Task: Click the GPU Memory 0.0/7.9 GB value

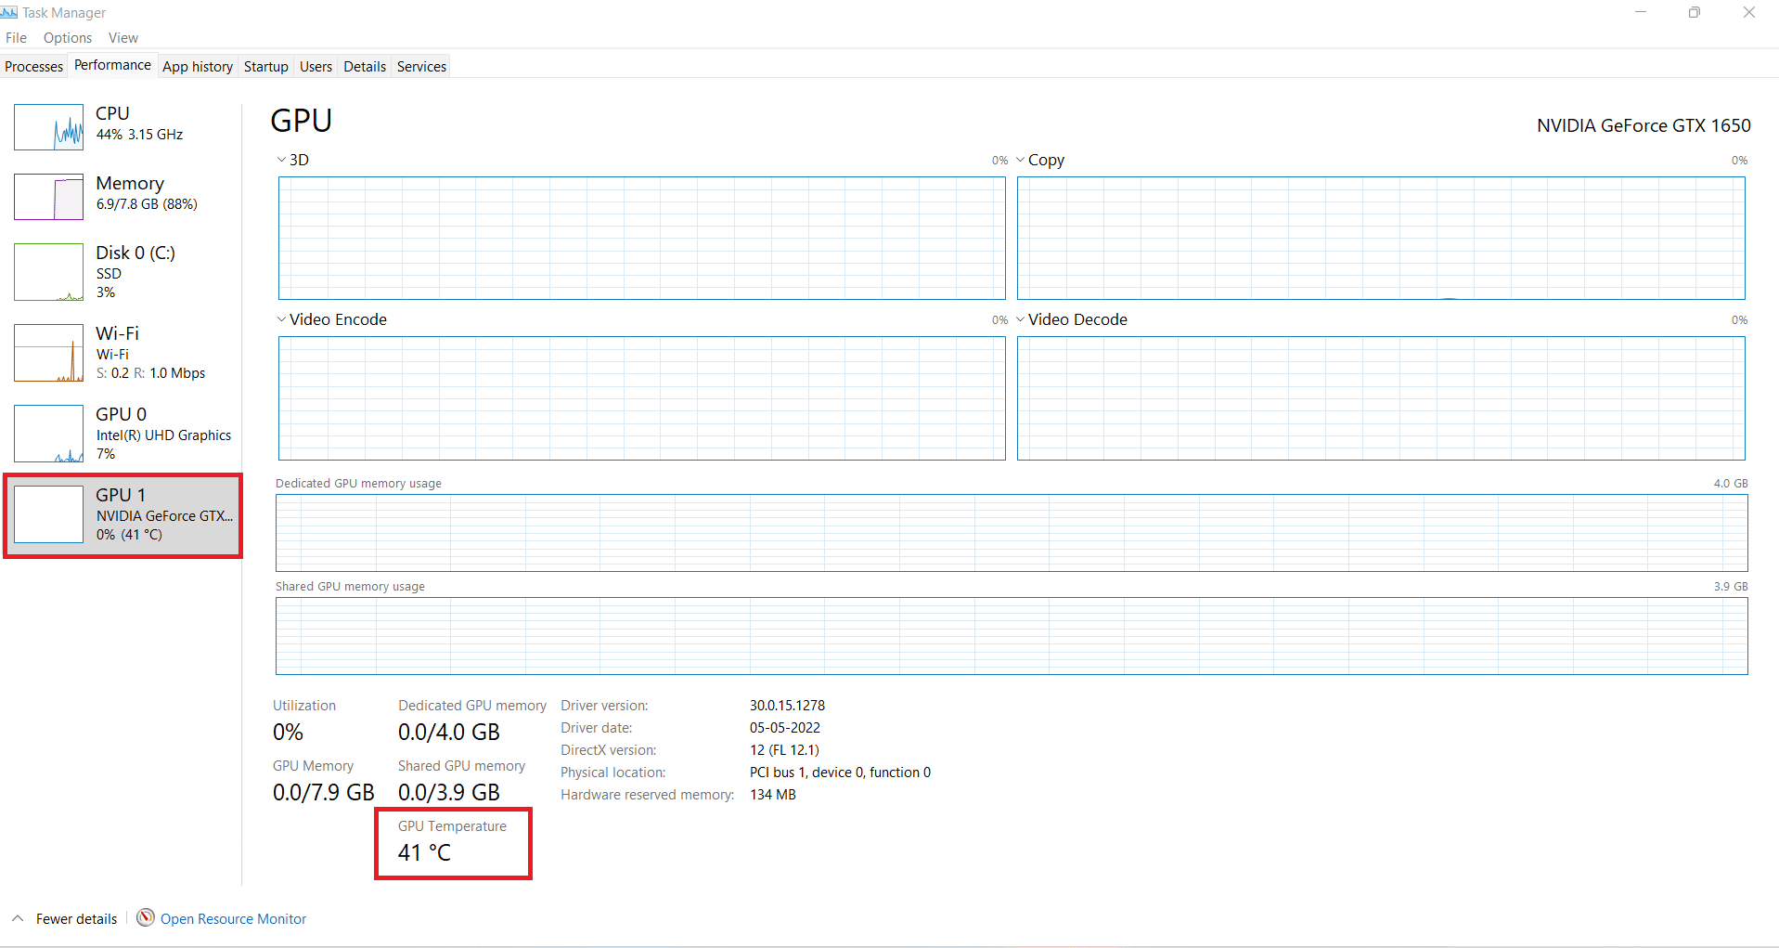Action: [324, 793]
